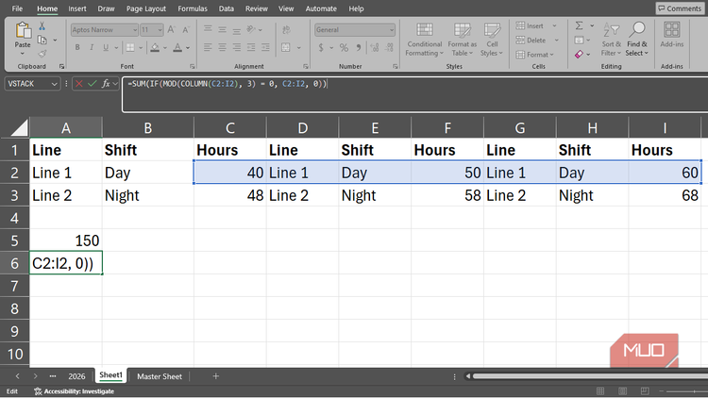Click the Decrease Font Size icon
Screen dimensions: 708x398
coord(186,30)
